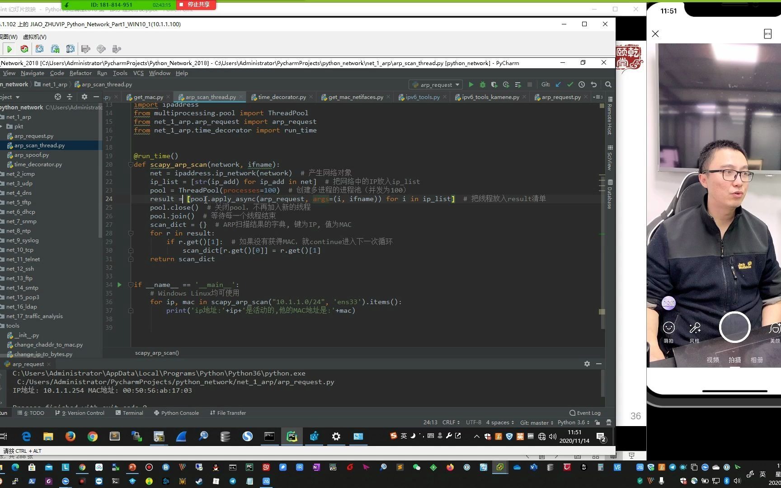Open the Python Console tool window
781x488 pixels.
(176, 413)
